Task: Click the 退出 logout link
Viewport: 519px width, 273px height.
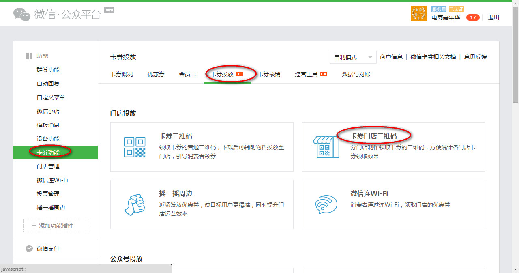Action: point(493,17)
